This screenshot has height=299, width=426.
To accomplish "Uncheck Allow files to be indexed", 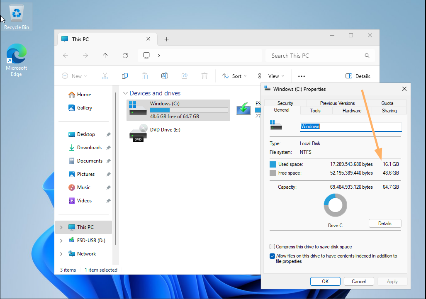I will tap(272, 256).
